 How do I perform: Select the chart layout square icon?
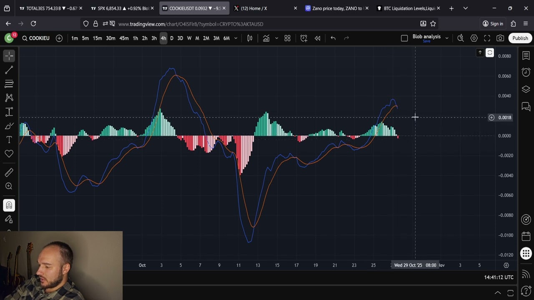click(404, 38)
